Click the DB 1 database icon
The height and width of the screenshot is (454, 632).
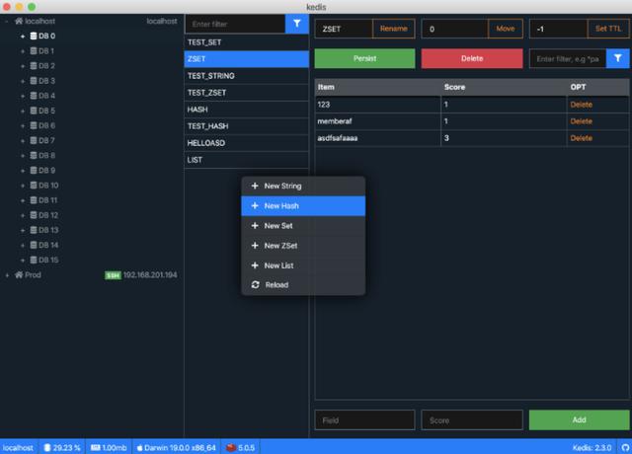[x=34, y=50]
